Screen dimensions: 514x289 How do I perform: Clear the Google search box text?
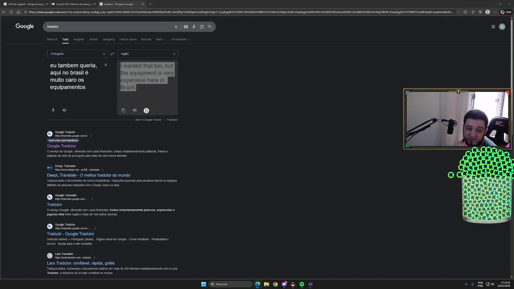pos(176,26)
